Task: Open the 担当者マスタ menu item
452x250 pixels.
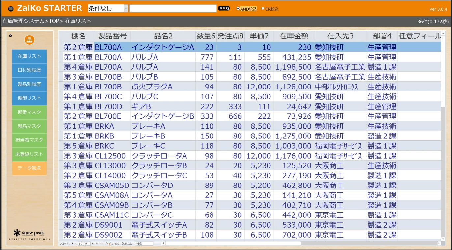Action: pos(29,140)
